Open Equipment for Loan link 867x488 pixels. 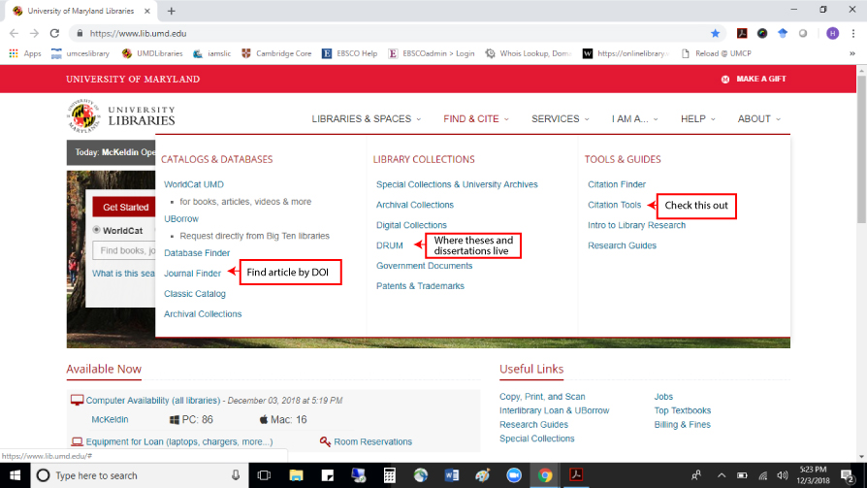179,442
